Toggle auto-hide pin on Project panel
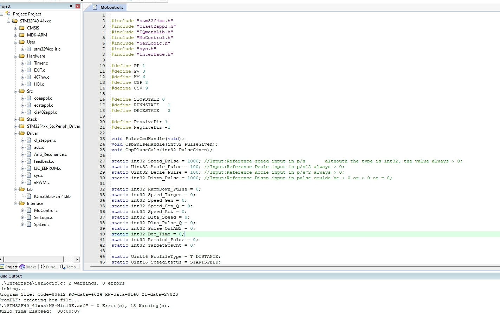Viewport: 500px width, 314px height. pos(71,6)
